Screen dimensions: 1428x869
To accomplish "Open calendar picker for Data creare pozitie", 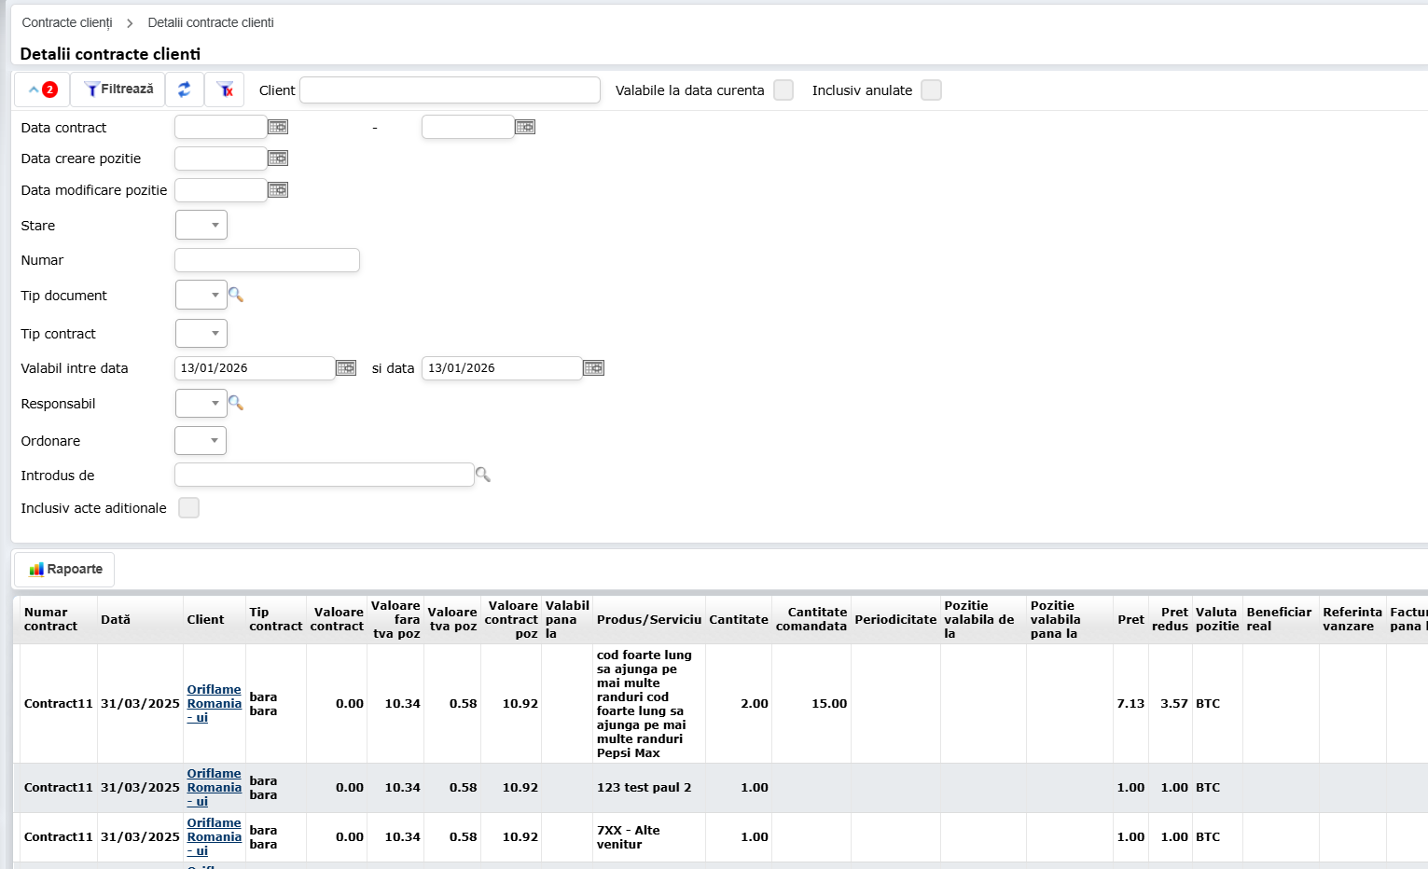I will point(278,159).
